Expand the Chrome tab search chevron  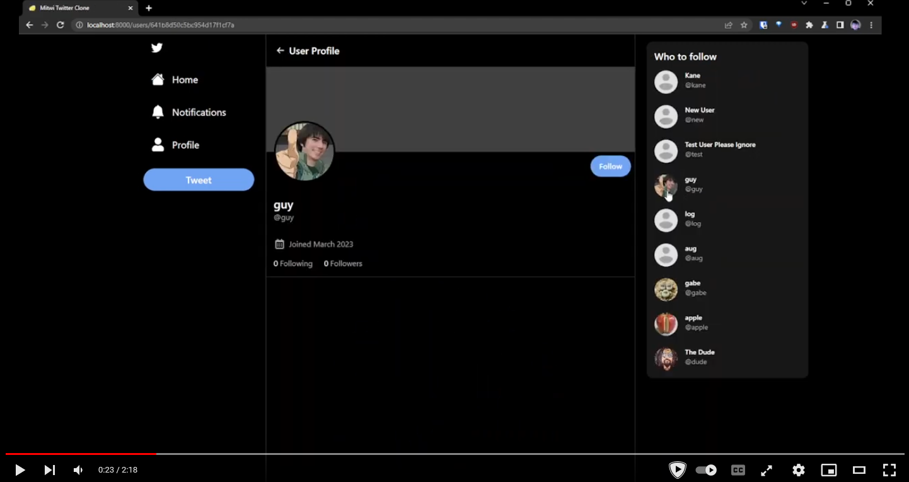804,4
